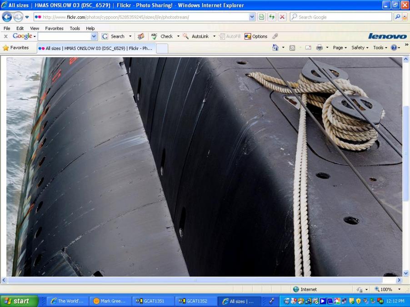410x307 pixels.
Task: Expand the address bar URL dropdown
Action: (x=252, y=17)
